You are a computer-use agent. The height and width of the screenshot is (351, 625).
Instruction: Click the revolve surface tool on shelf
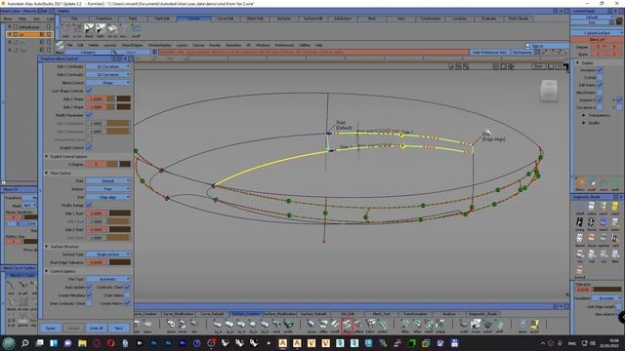(183, 325)
